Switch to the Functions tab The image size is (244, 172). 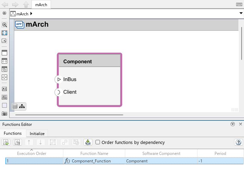pos(13,133)
